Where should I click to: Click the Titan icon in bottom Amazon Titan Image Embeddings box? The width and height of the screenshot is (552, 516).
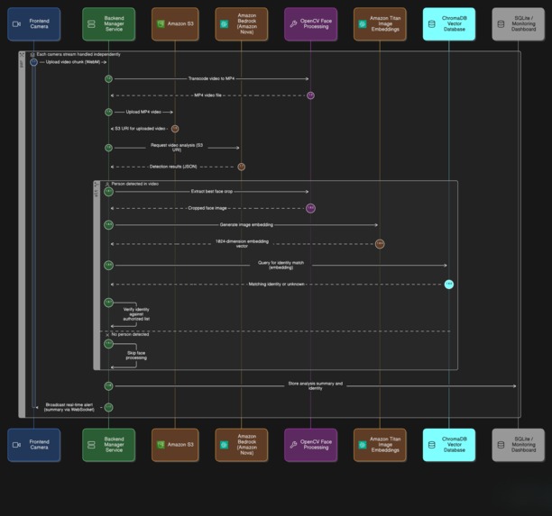[x=363, y=445]
